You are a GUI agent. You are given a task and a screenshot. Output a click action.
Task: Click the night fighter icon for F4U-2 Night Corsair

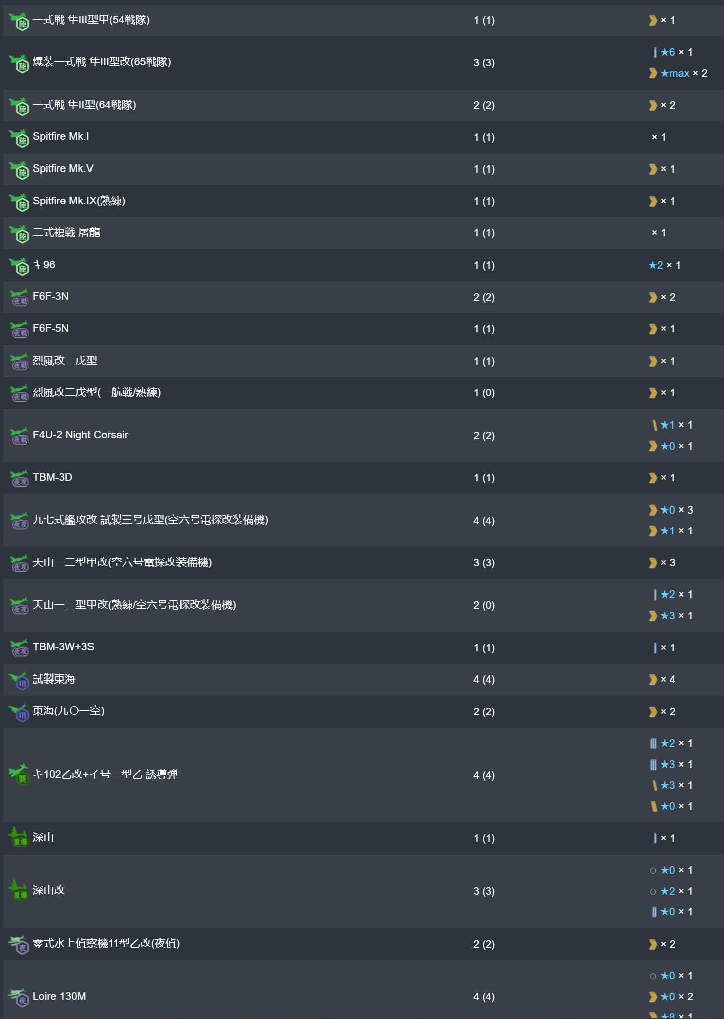(x=20, y=436)
